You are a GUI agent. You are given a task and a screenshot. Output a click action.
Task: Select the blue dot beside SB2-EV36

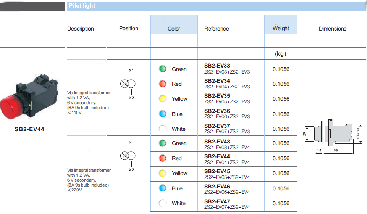[x=162, y=114]
